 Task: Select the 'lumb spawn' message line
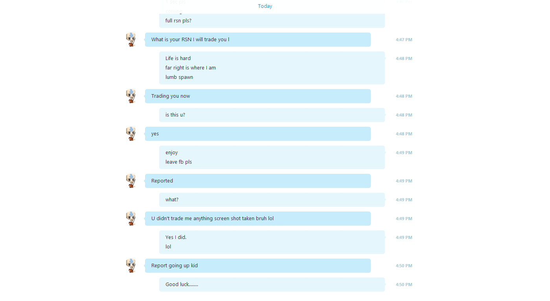(179, 77)
